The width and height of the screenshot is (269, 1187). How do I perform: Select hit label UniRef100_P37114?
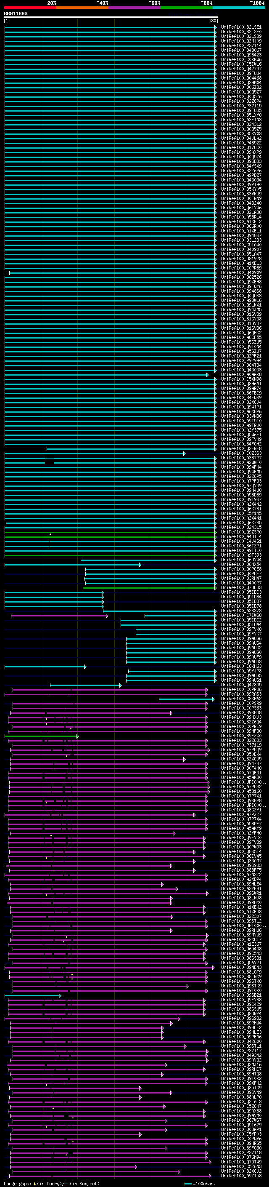(241, 45)
